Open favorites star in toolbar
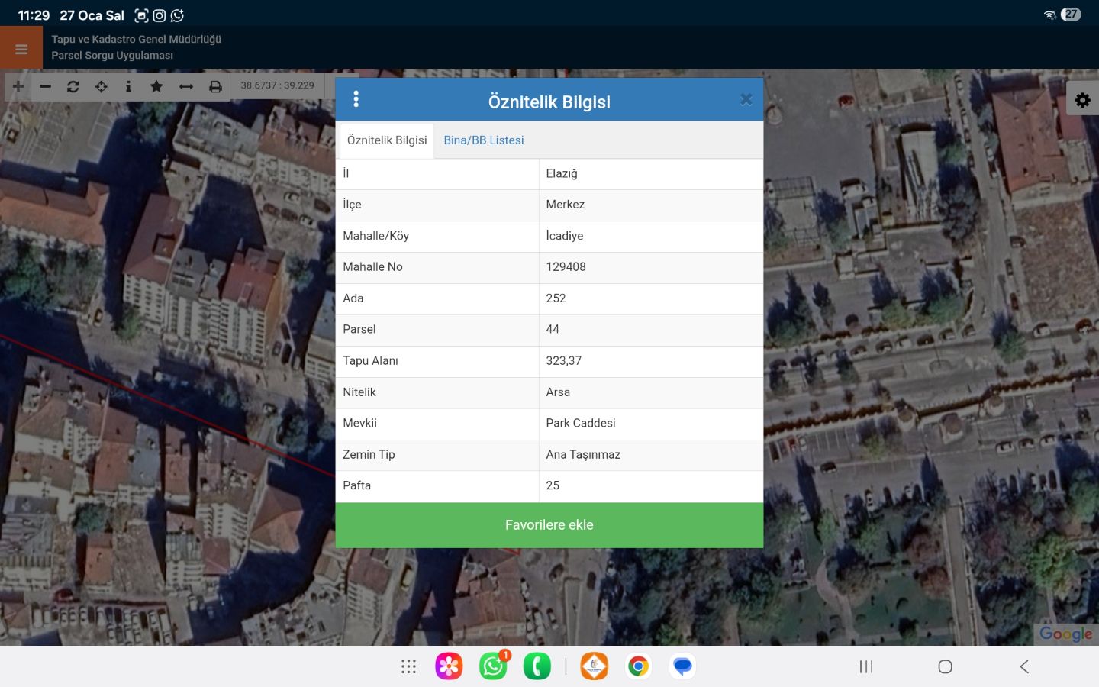This screenshot has width=1099, height=687. coord(156,86)
